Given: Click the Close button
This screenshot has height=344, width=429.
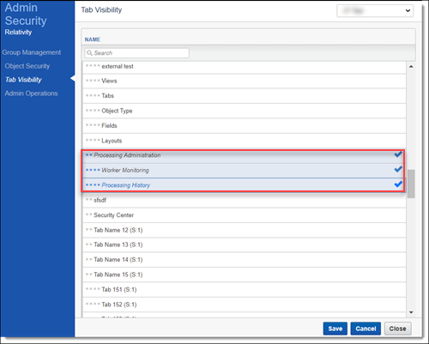Looking at the screenshot, I should click(397, 329).
